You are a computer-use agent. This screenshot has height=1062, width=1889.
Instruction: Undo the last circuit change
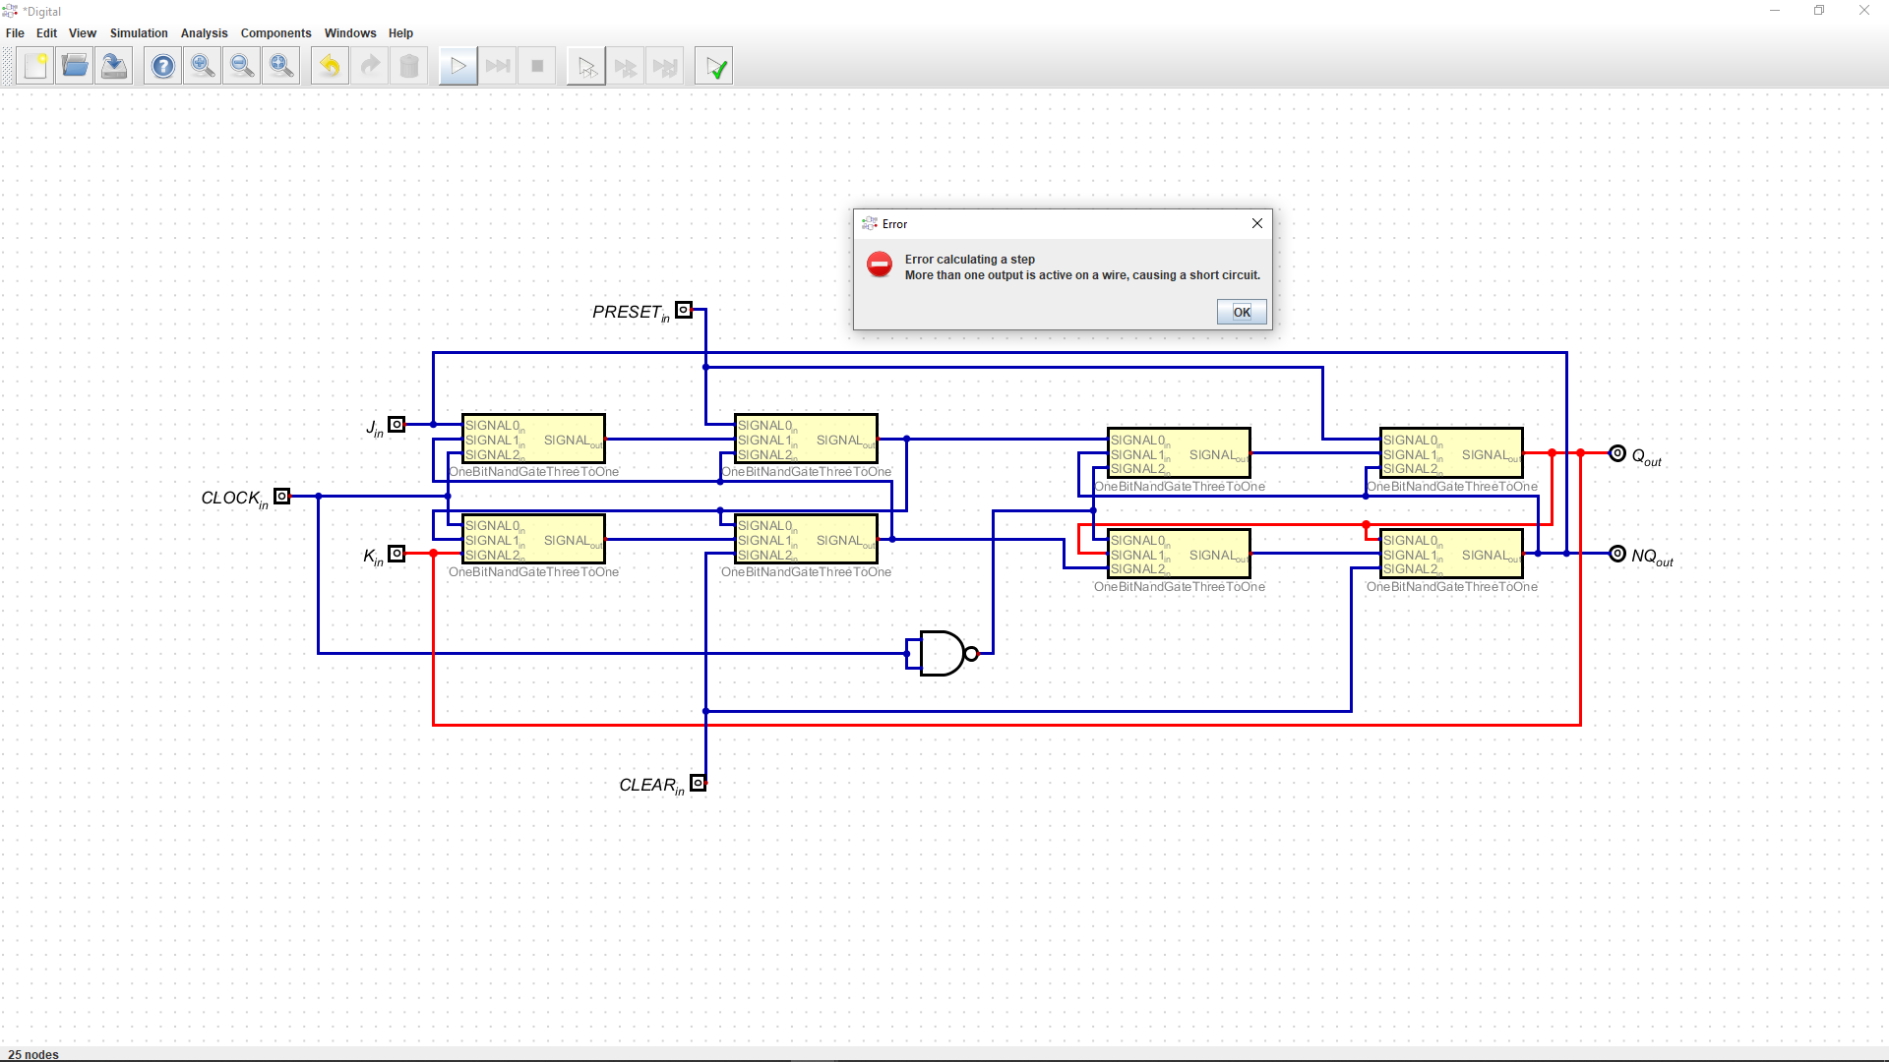point(330,65)
